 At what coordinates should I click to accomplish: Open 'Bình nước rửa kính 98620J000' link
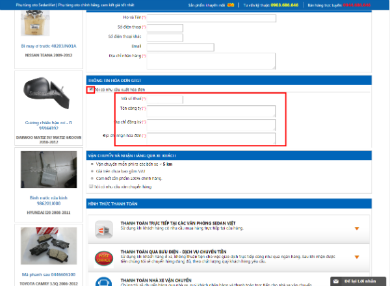49,200
